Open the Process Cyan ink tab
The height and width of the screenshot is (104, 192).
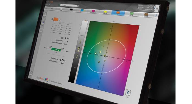[x=82, y=11]
